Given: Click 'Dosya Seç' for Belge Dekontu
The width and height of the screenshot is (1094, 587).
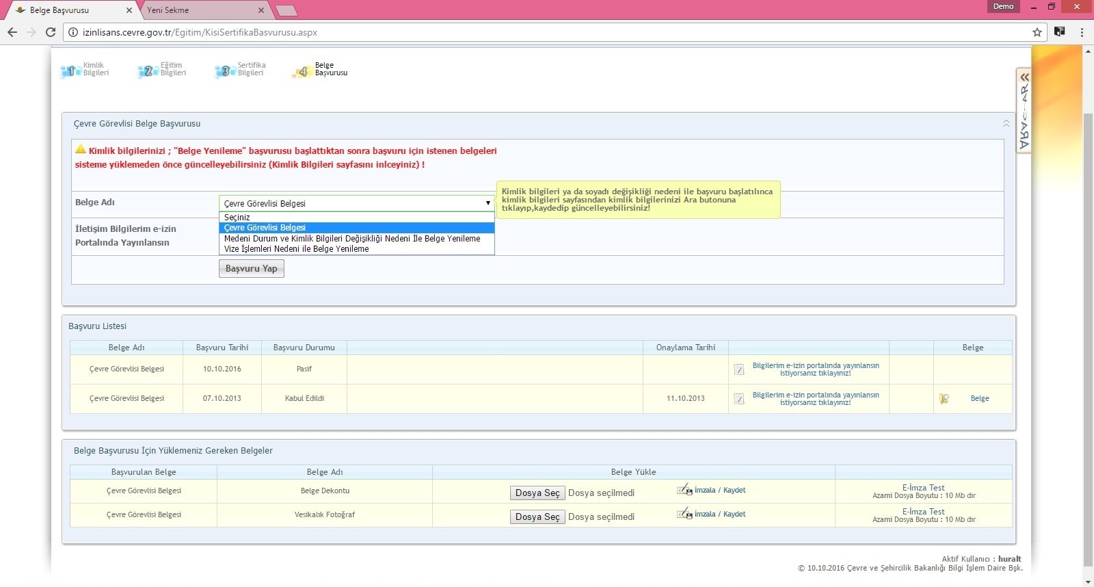Looking at the screenshot, I should pyautogui.click(x=537, y=493).
